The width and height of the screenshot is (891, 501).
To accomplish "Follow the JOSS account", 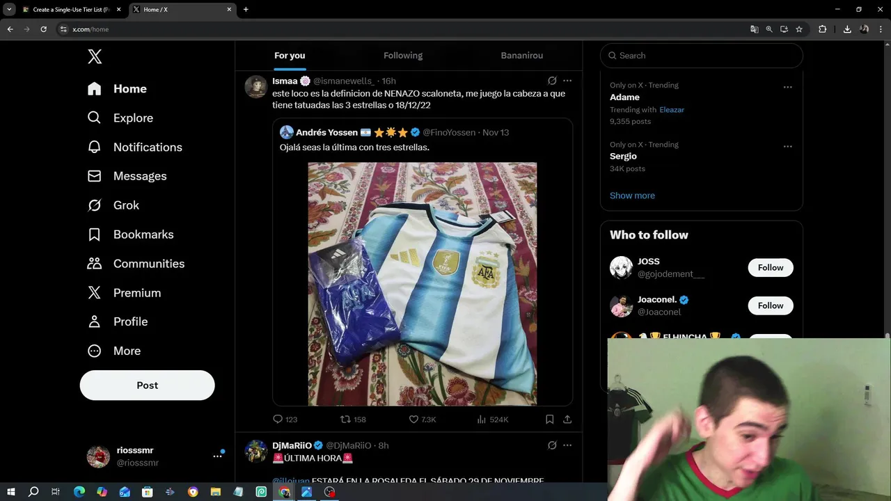I will pos(771,268).
